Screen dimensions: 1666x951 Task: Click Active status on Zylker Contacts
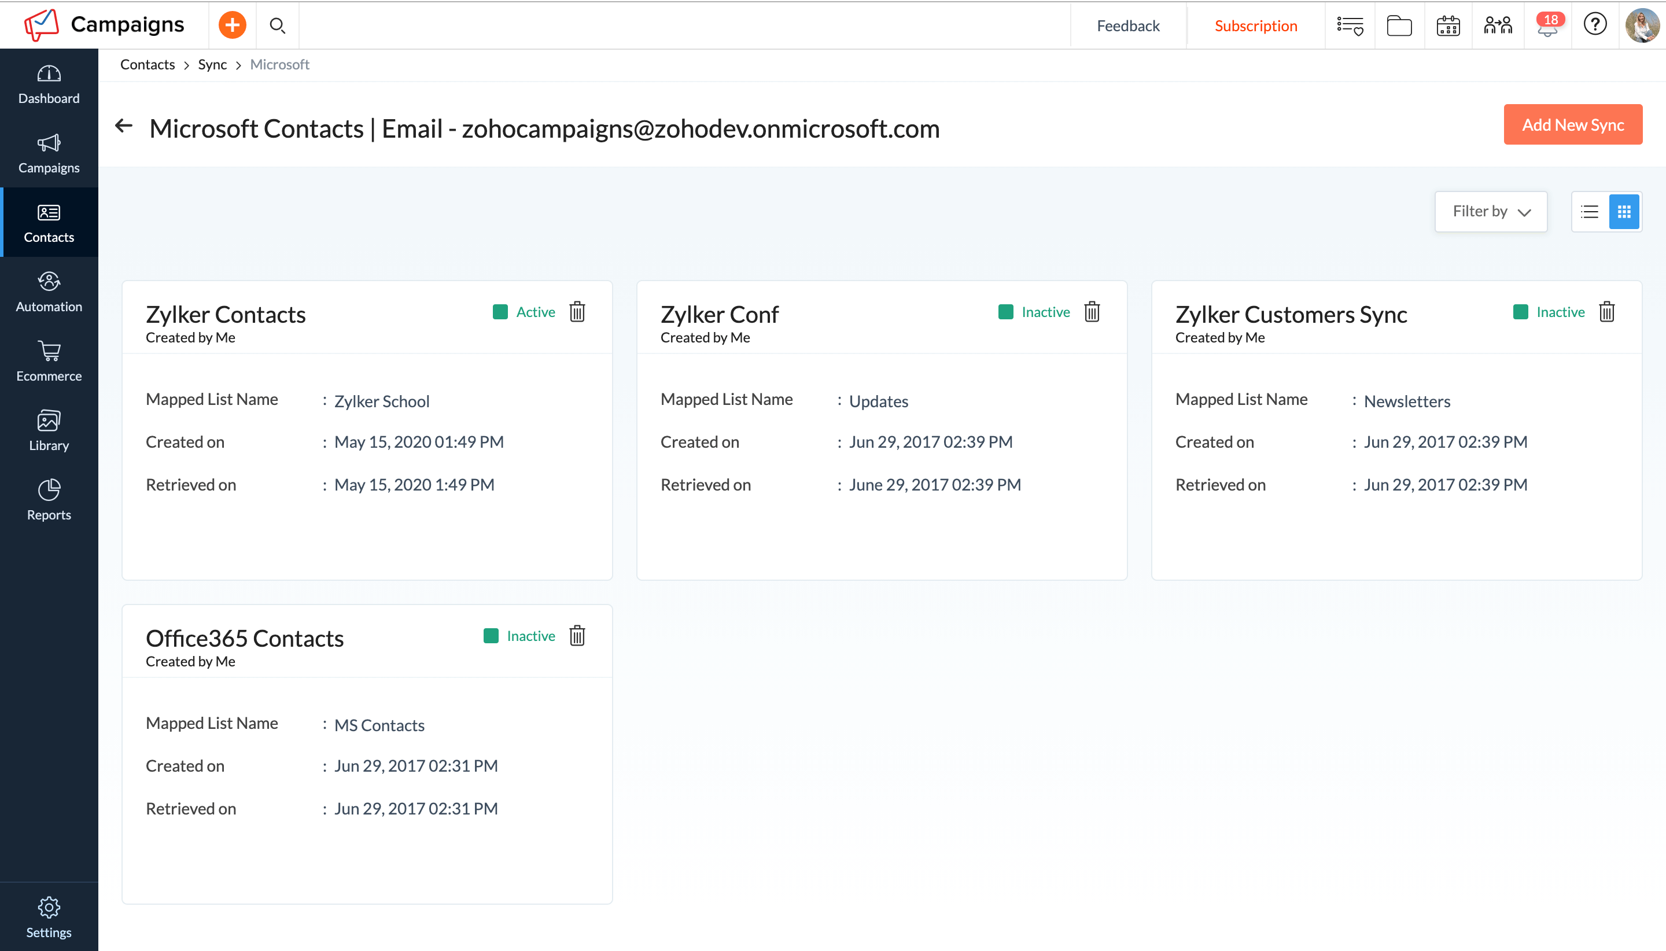click(x=535, y=312)
